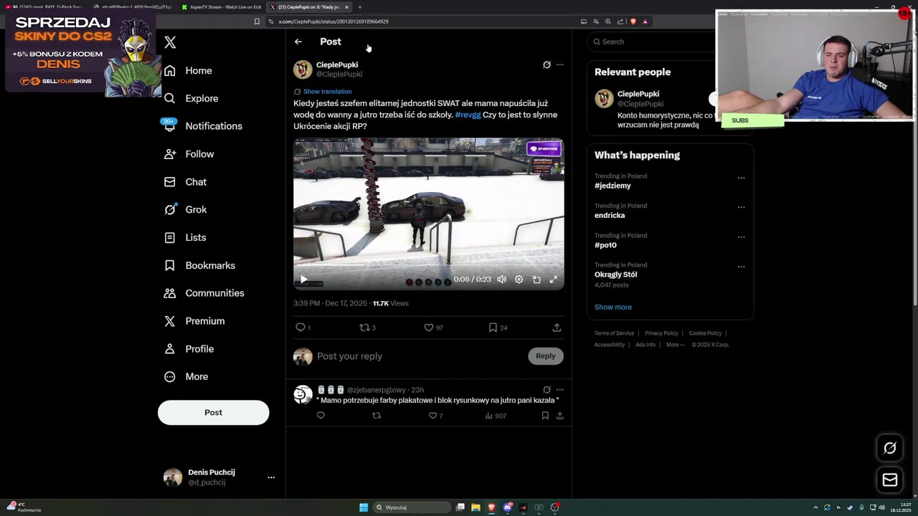Click the 11.7K Views count
Screen dimensions: 918x516
point(390,303)
